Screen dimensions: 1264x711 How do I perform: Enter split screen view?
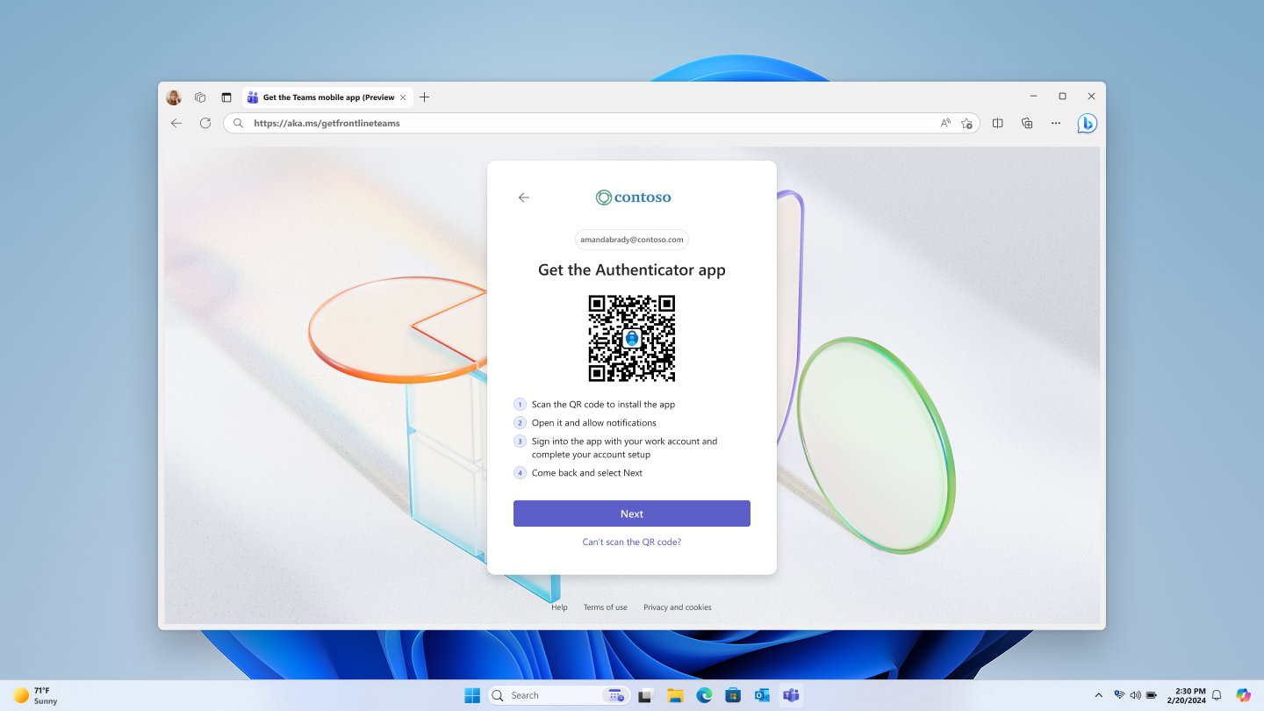point(997,123)
